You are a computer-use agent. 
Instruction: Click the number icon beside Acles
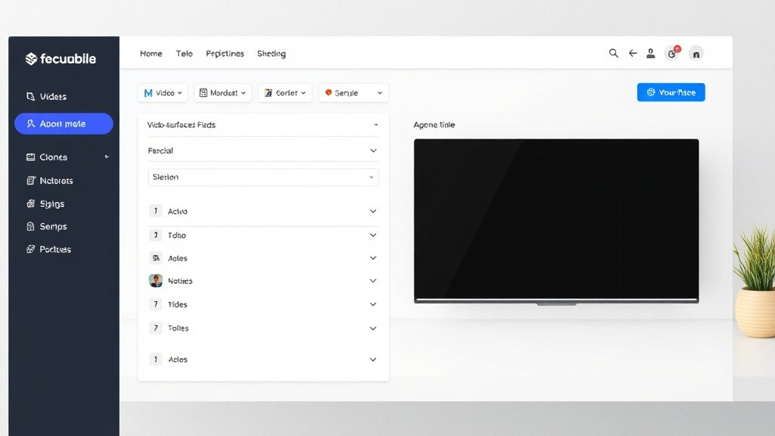[x=156, y=360]
